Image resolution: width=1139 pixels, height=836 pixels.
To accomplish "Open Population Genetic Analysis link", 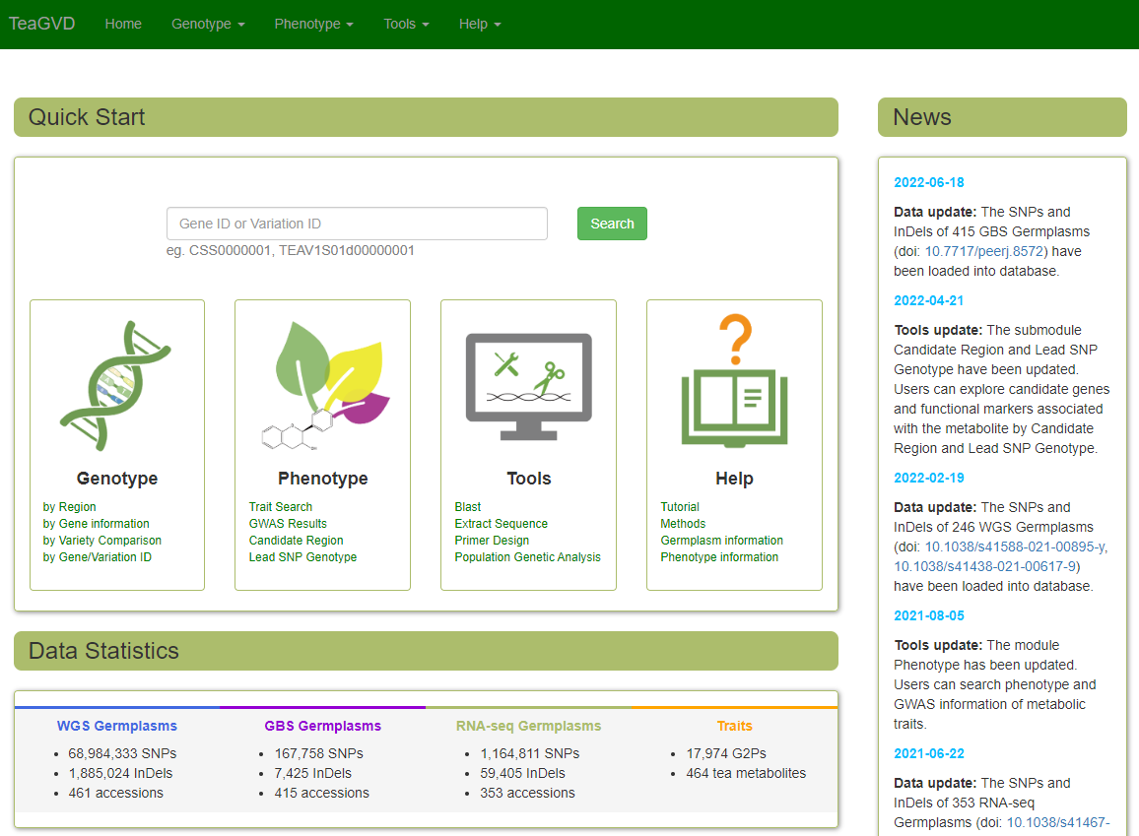I will [527, 557].
